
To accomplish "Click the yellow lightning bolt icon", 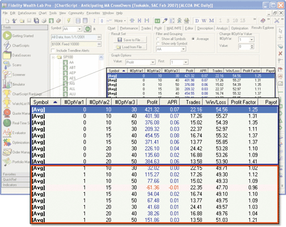I will click(69, 20).
